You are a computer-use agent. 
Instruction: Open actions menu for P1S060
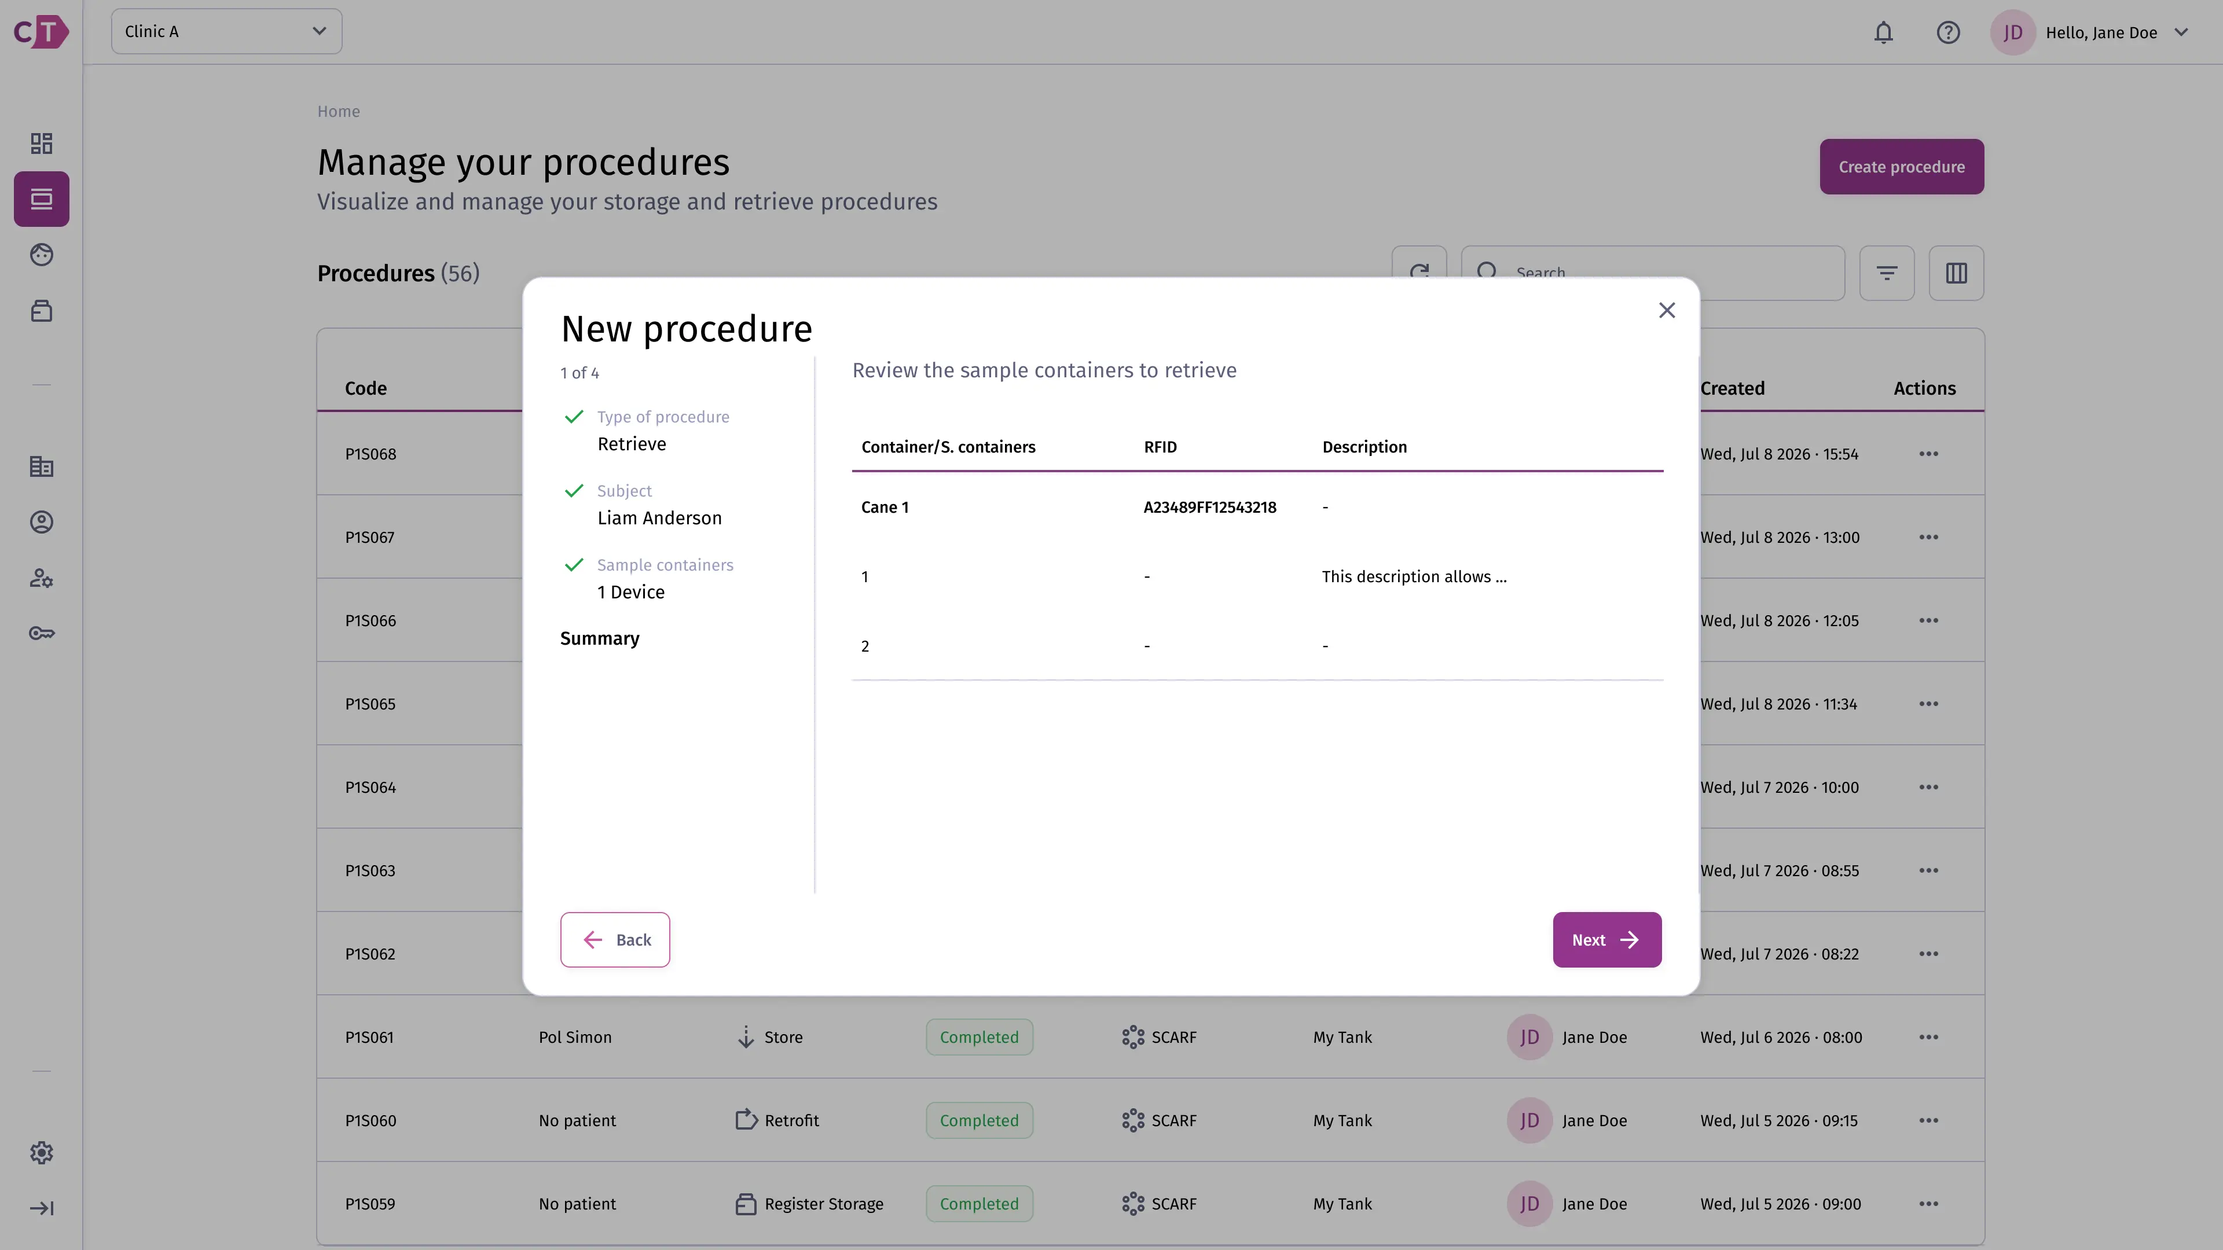point(1929,1120)
